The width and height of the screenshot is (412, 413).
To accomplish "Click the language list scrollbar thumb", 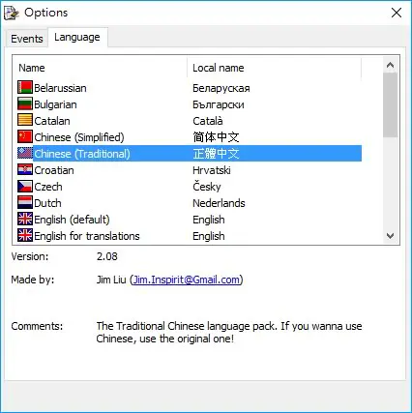I will click(390, 105).
